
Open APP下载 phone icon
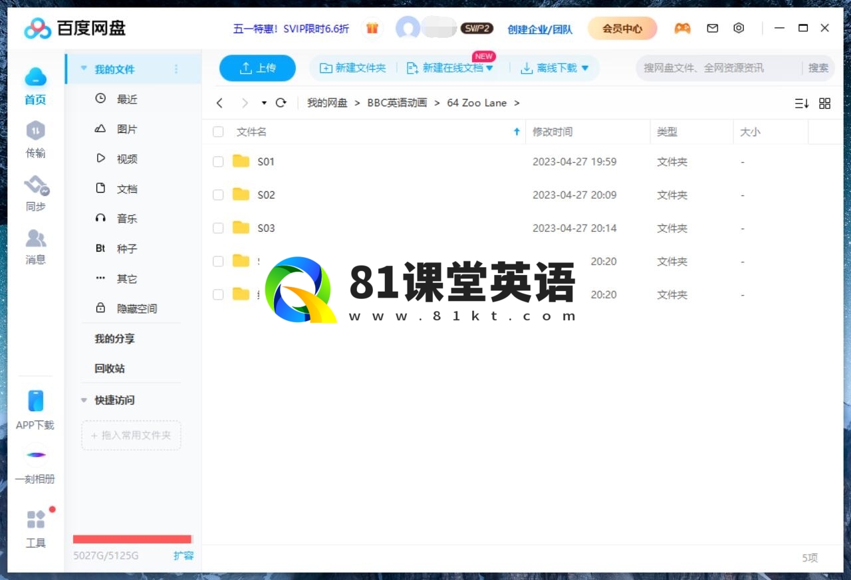pyautogui.click(x=36, y=401)
